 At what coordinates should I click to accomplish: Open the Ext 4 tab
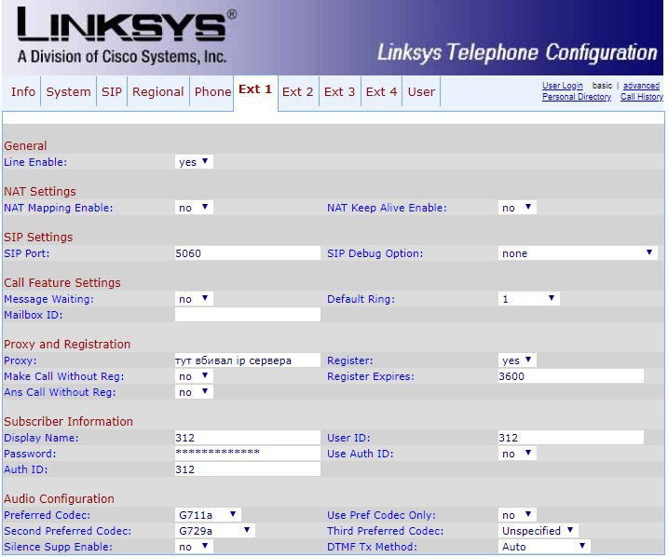381,91
